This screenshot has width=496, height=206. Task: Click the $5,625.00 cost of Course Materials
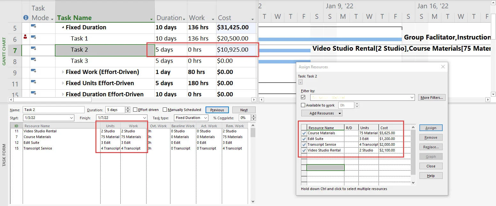coord(387,133)
